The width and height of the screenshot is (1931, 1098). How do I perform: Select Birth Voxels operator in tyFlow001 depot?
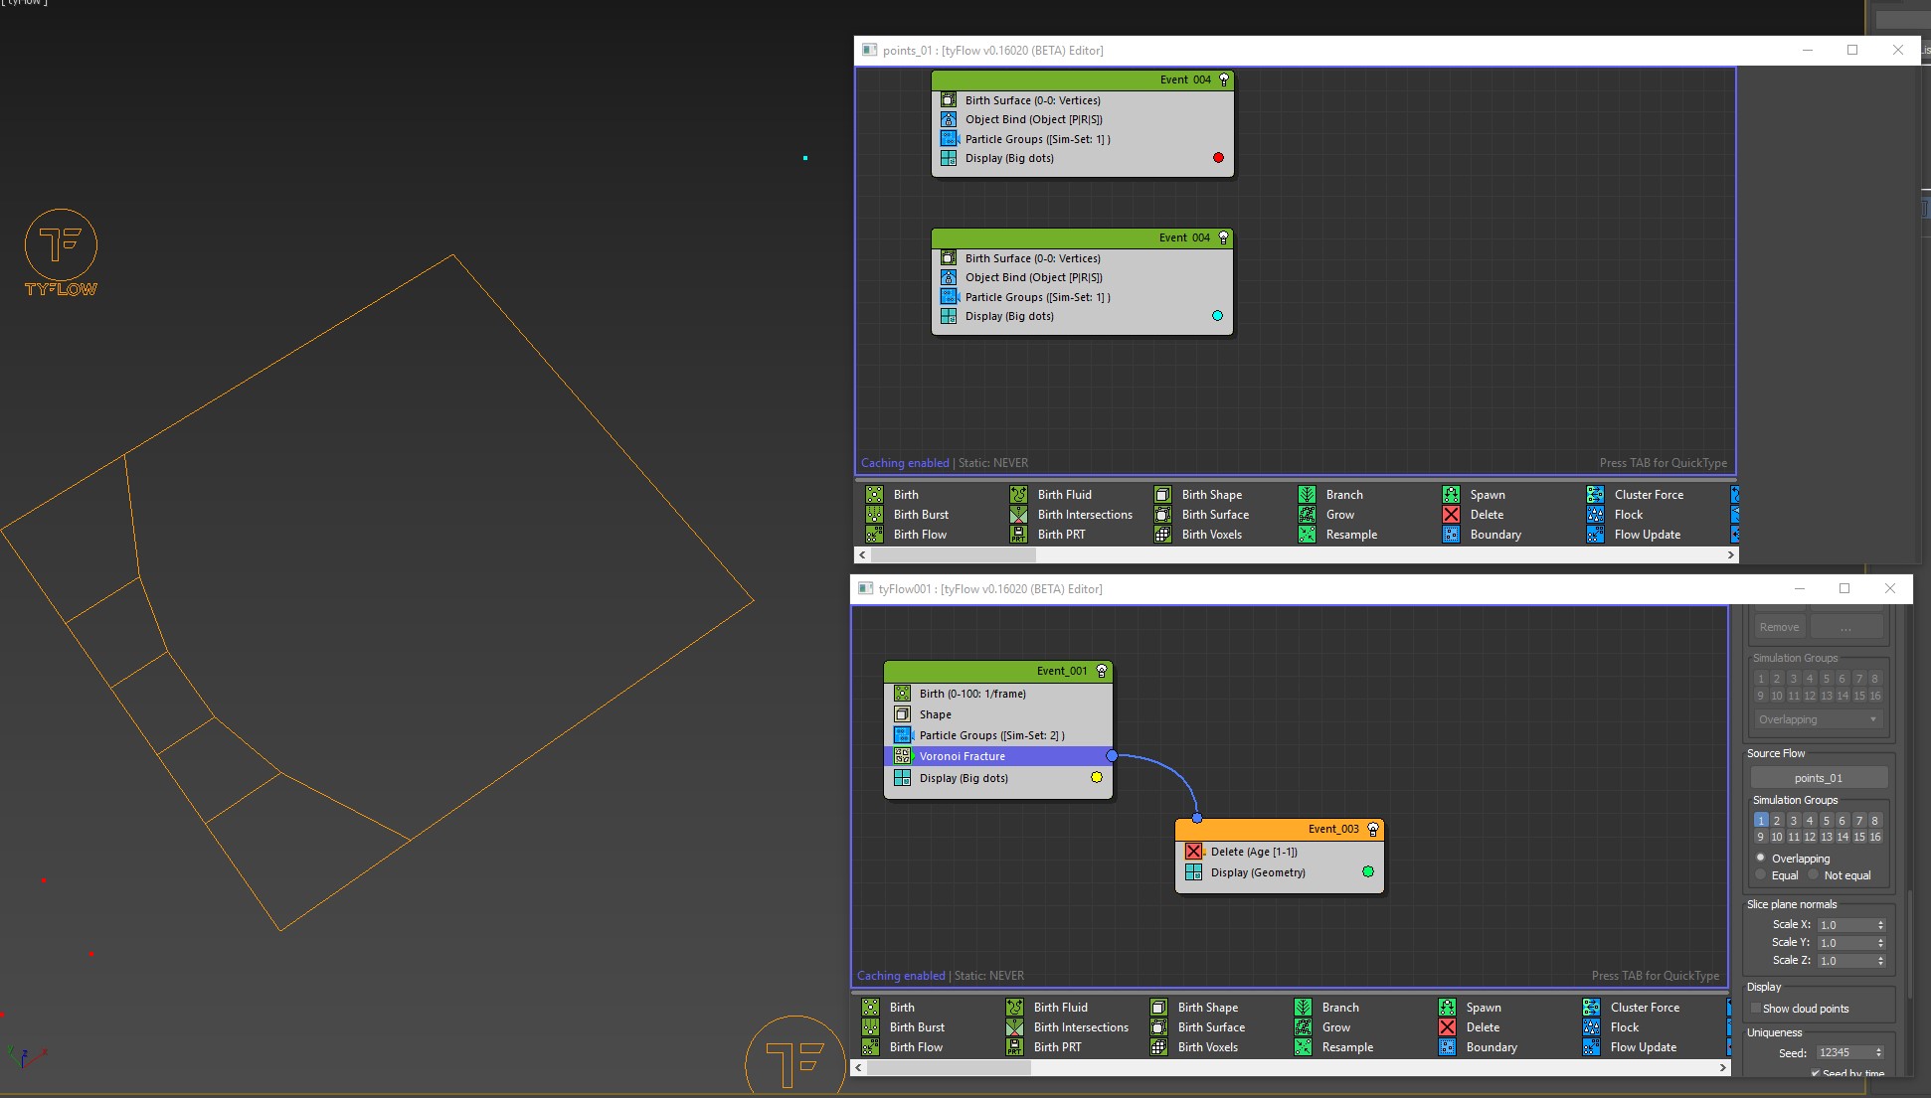click(1194, 1047)
